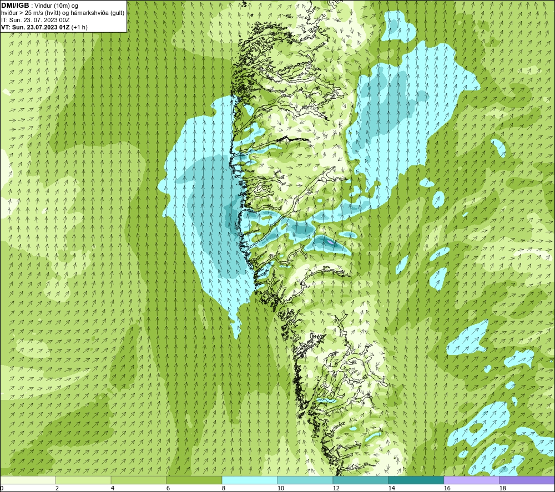Click the 4–6 m/s green legend swatch
The width and height of the screenshot is (555, 492).
click(x=139, y=480)
